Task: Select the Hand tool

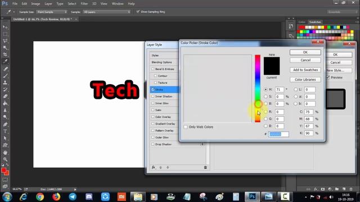Action: click(5, 152)
